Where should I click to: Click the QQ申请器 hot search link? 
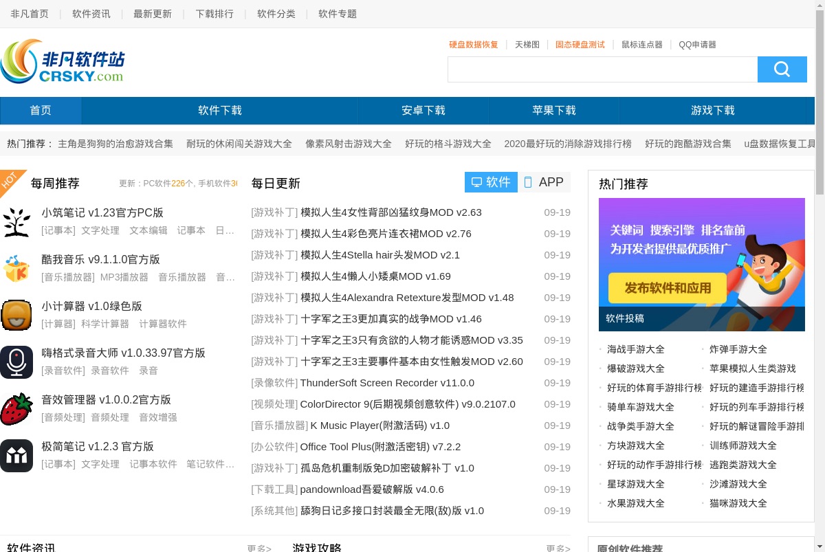697,45
